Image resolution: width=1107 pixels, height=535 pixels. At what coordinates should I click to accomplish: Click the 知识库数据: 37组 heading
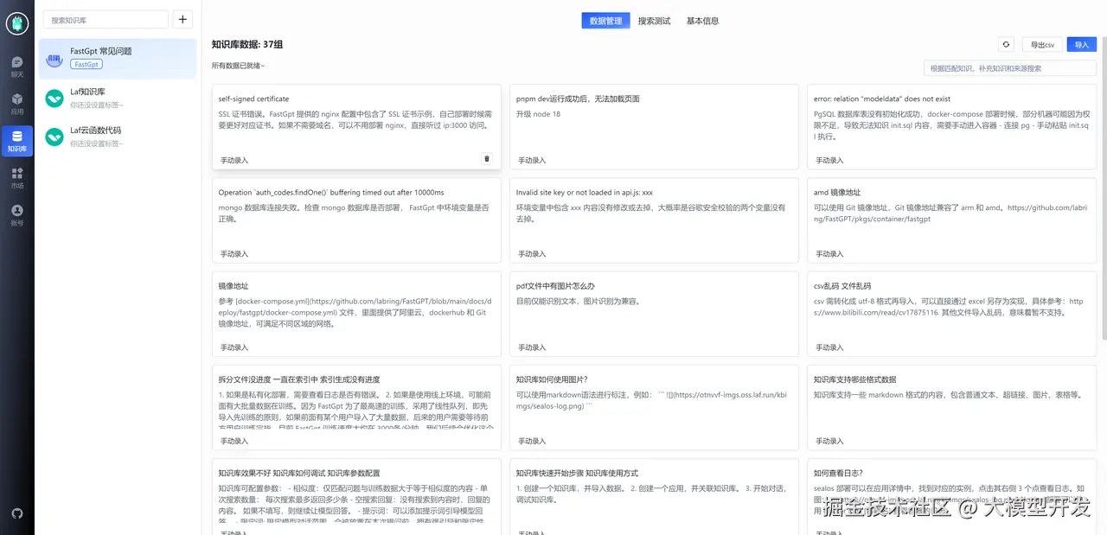pos(247,44)
